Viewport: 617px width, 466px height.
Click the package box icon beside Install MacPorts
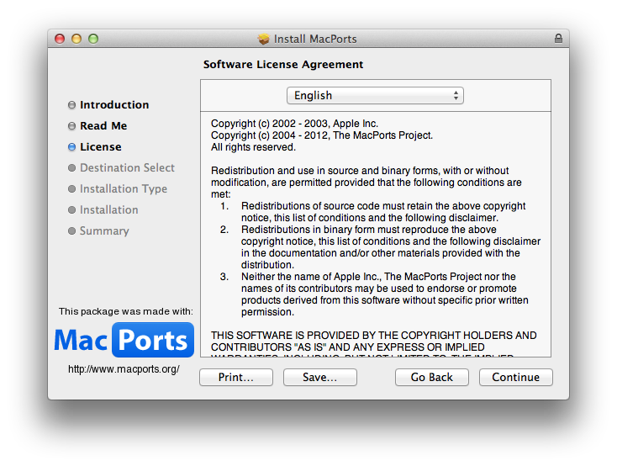pyautogui.click(x=264, y=39)
